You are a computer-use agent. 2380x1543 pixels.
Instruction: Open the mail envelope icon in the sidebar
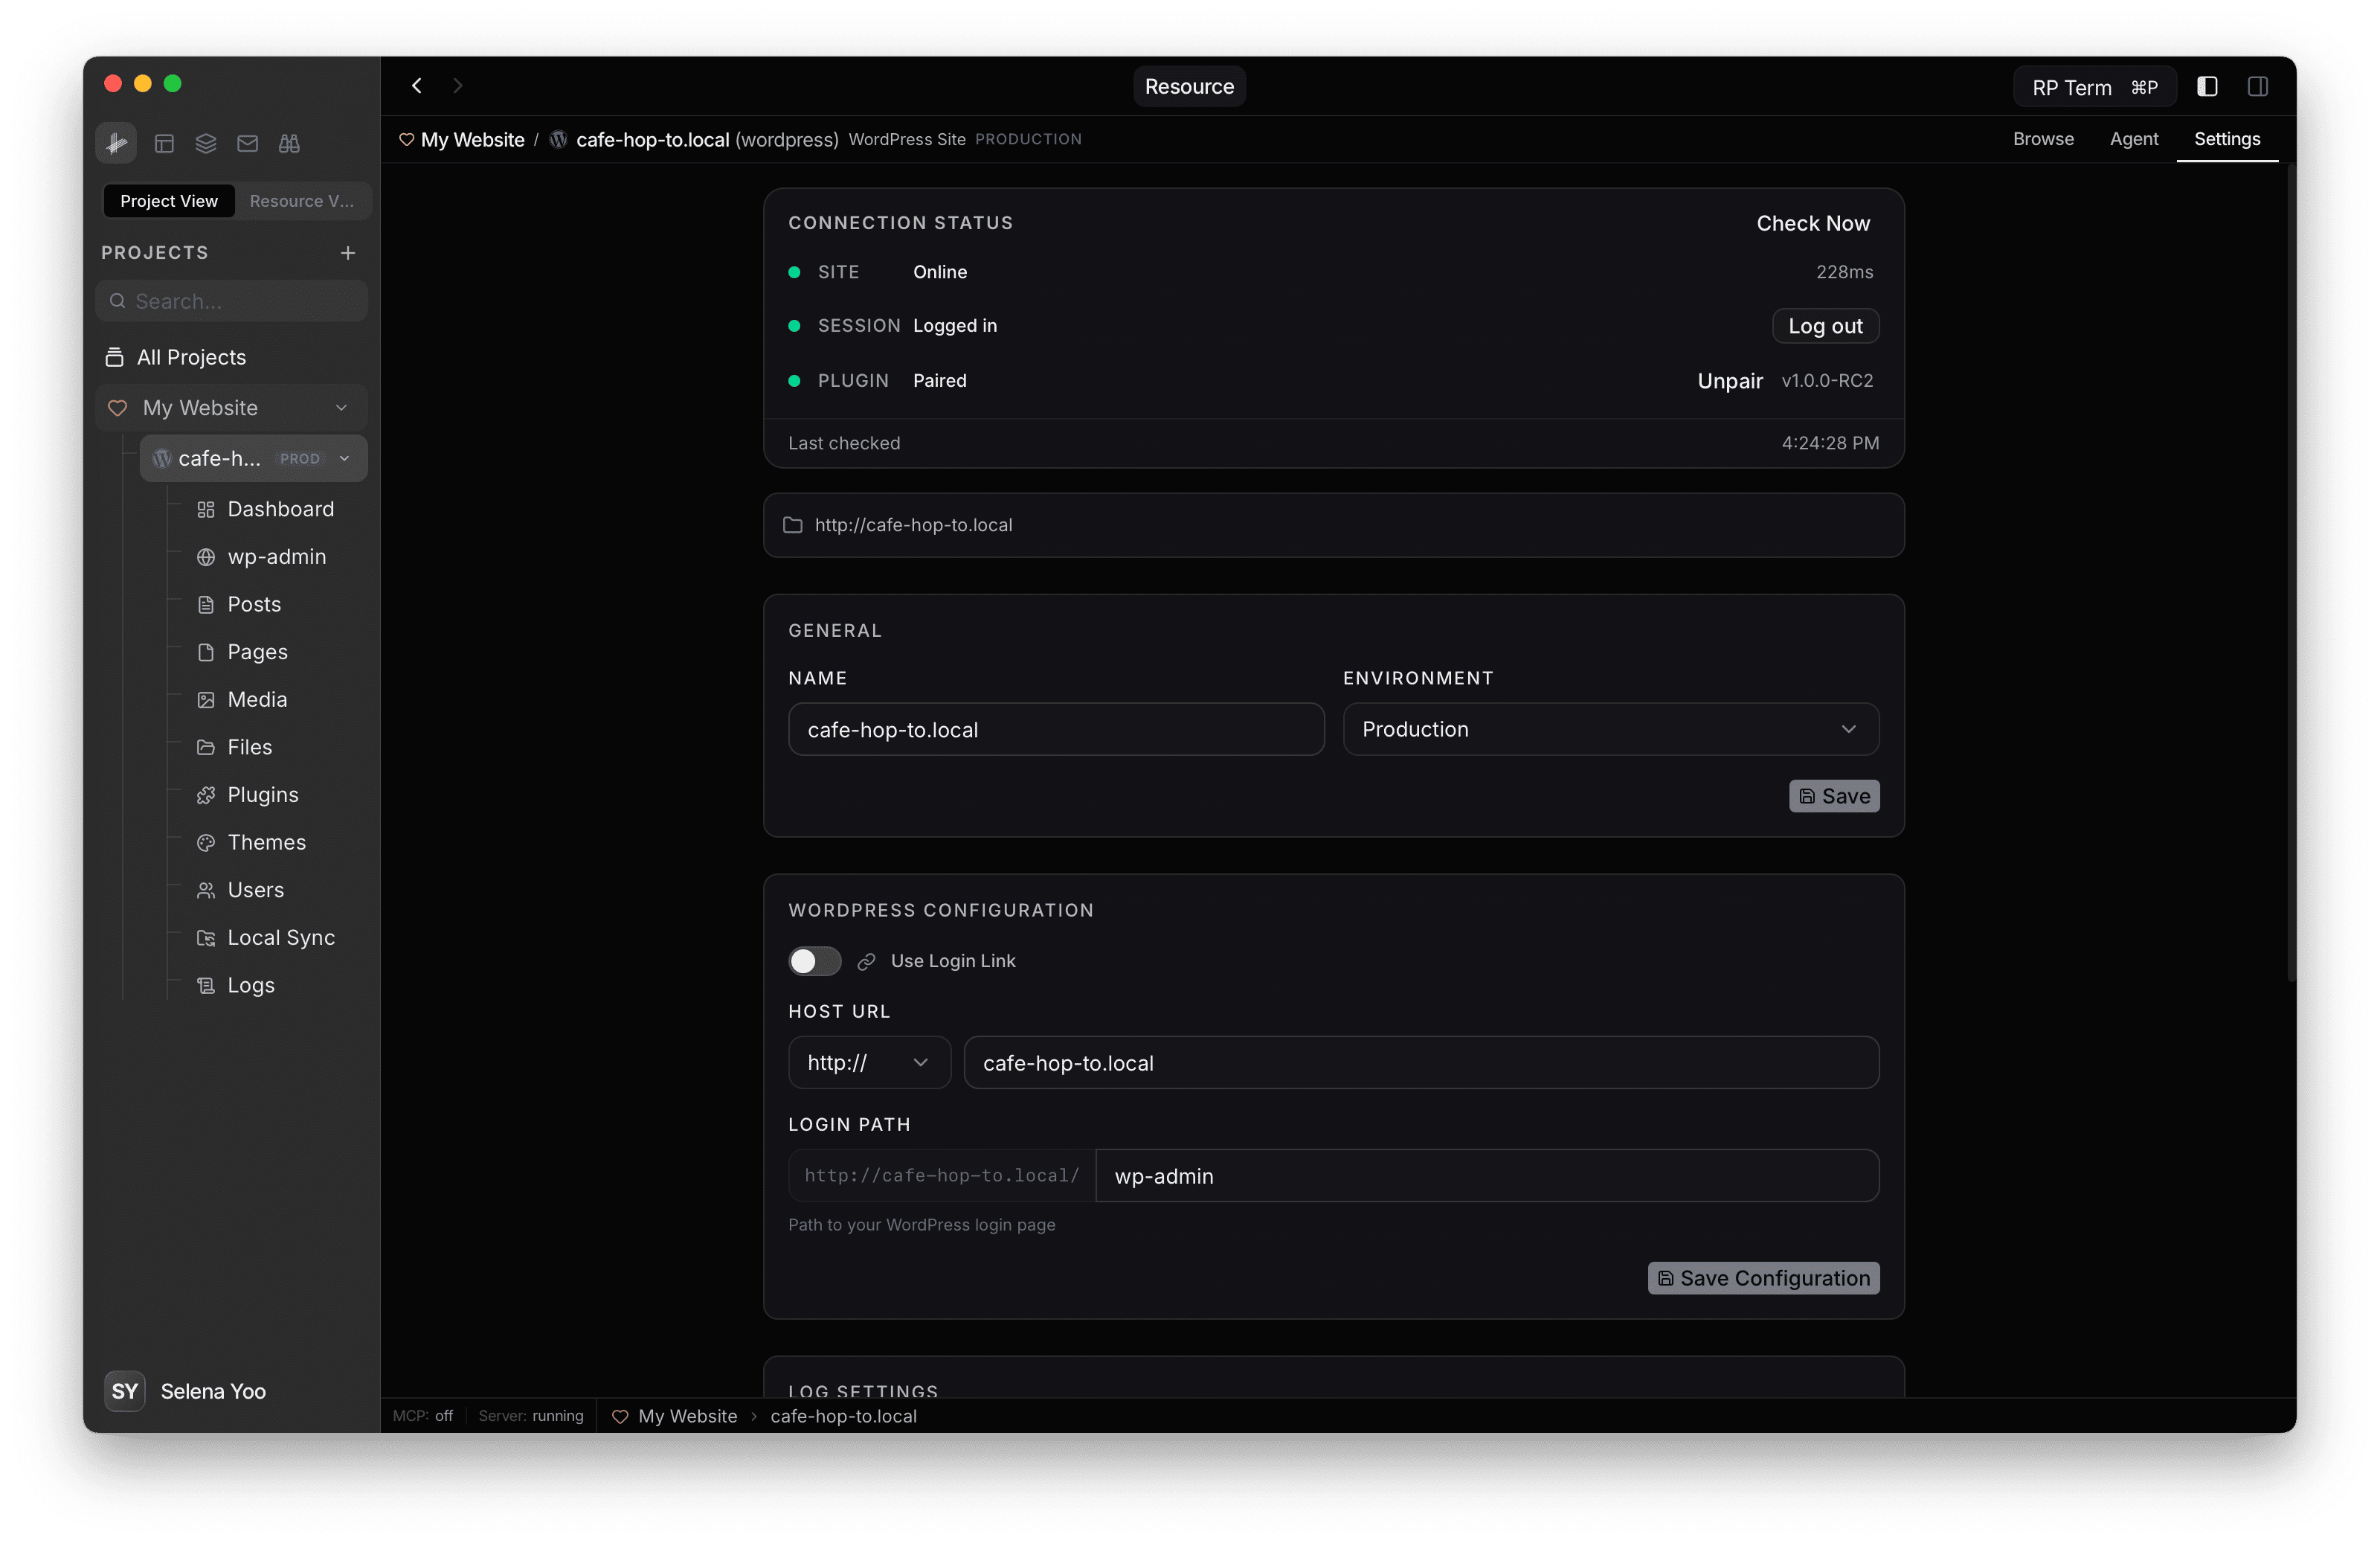coord(247,143)
